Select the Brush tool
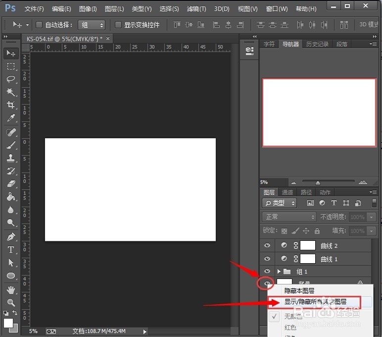The height and width of the screenshot is (337, 382). (x=11, y=145)
